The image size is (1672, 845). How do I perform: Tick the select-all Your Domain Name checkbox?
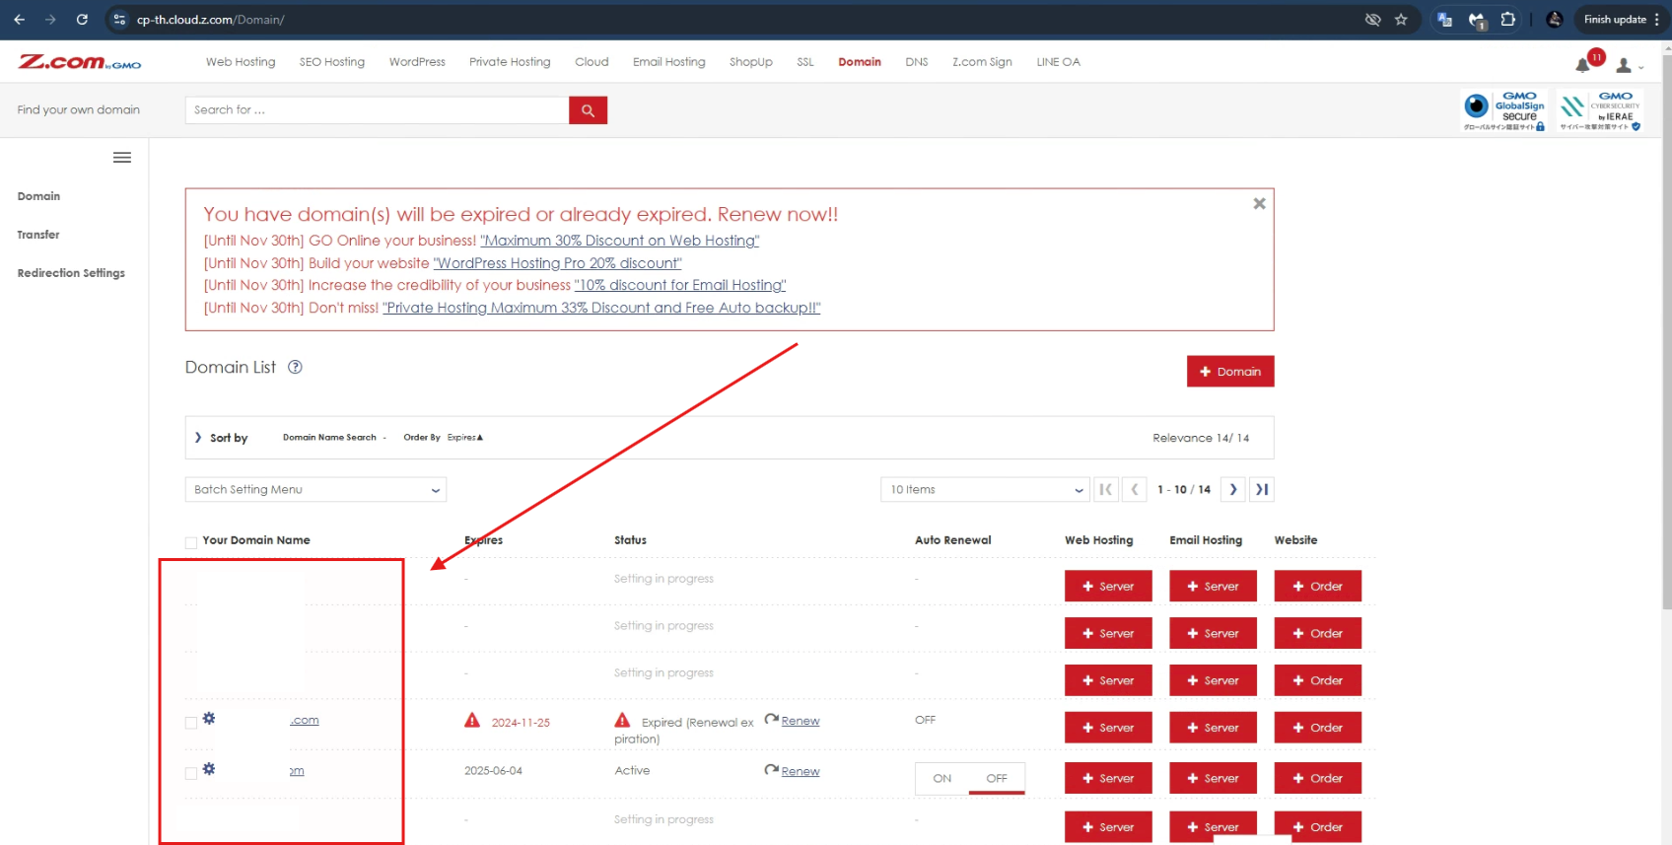click(x=191, y=542)
